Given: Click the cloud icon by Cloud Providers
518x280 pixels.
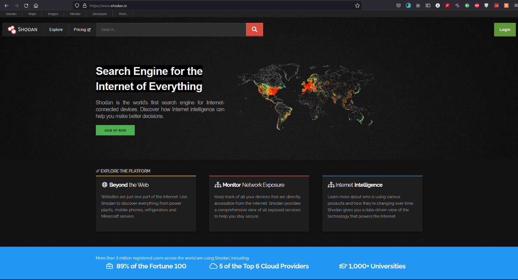Looking at the screenshot, I should [213, 266].
